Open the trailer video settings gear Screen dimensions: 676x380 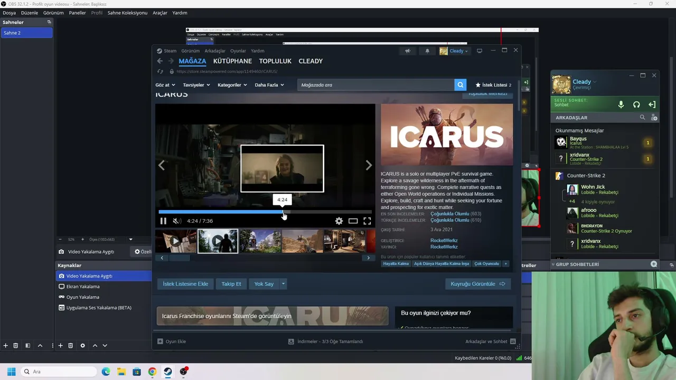339,221
